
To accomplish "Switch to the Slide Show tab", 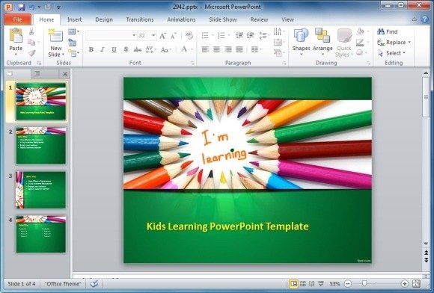I will [223, 19].
